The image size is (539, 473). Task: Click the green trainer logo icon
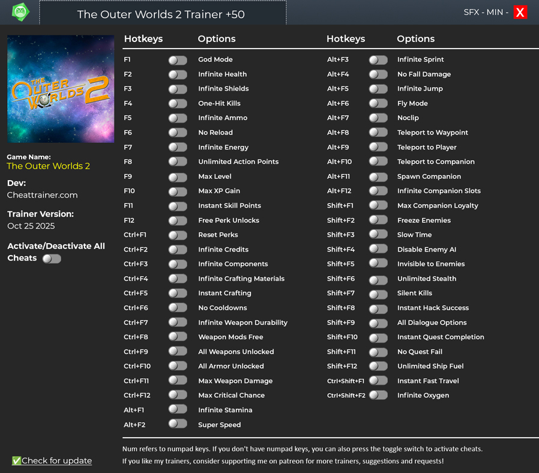click(x=20, y=13)
